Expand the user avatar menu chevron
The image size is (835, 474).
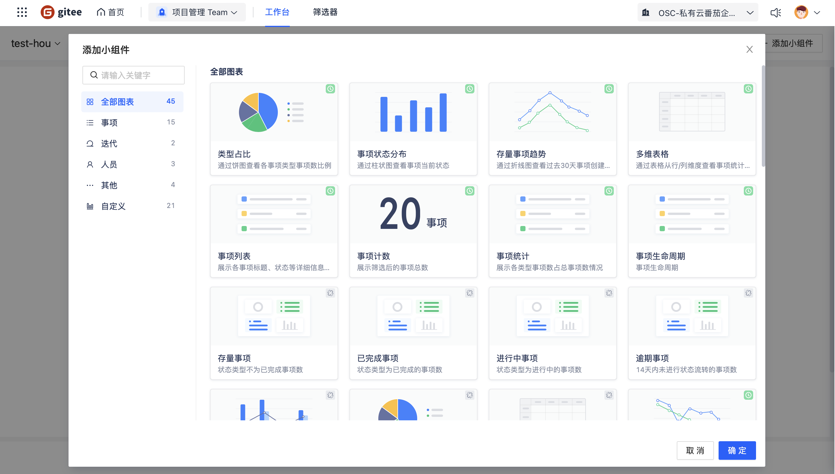pos(817,13)
